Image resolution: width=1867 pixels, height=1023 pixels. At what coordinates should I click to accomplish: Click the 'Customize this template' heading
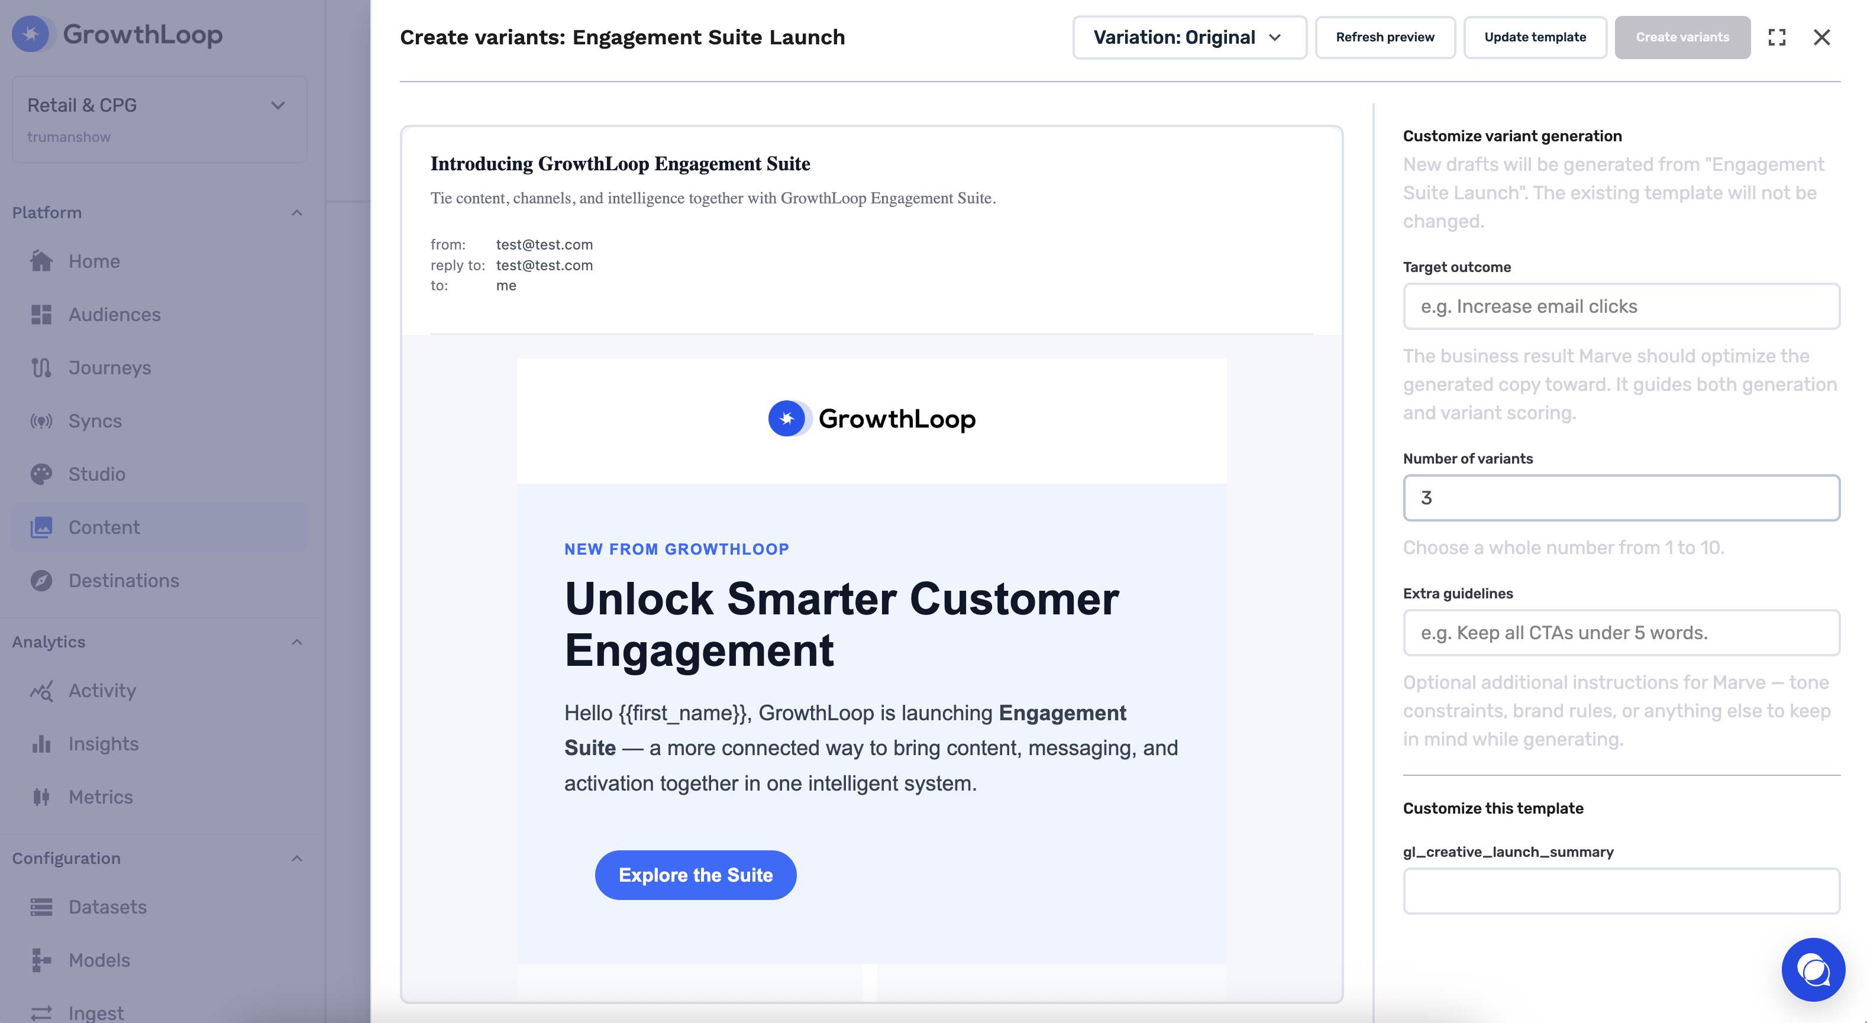click(x=1493, y=808)
